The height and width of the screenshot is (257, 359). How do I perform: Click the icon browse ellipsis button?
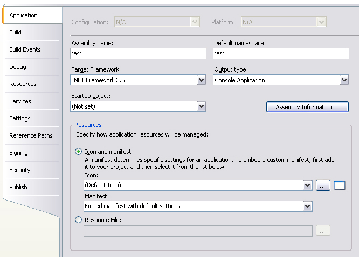322,185
